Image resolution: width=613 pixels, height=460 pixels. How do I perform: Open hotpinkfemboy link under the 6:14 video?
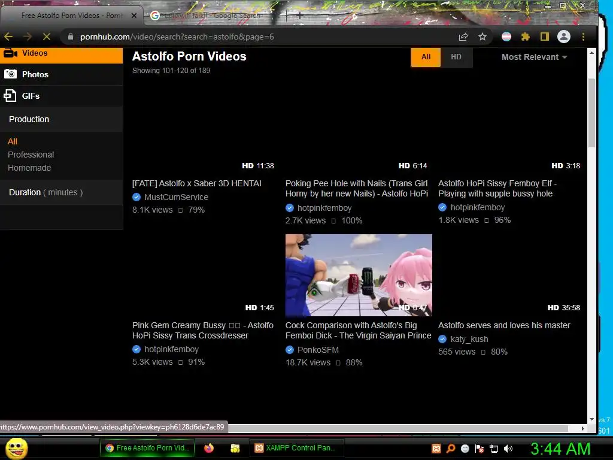324,208
